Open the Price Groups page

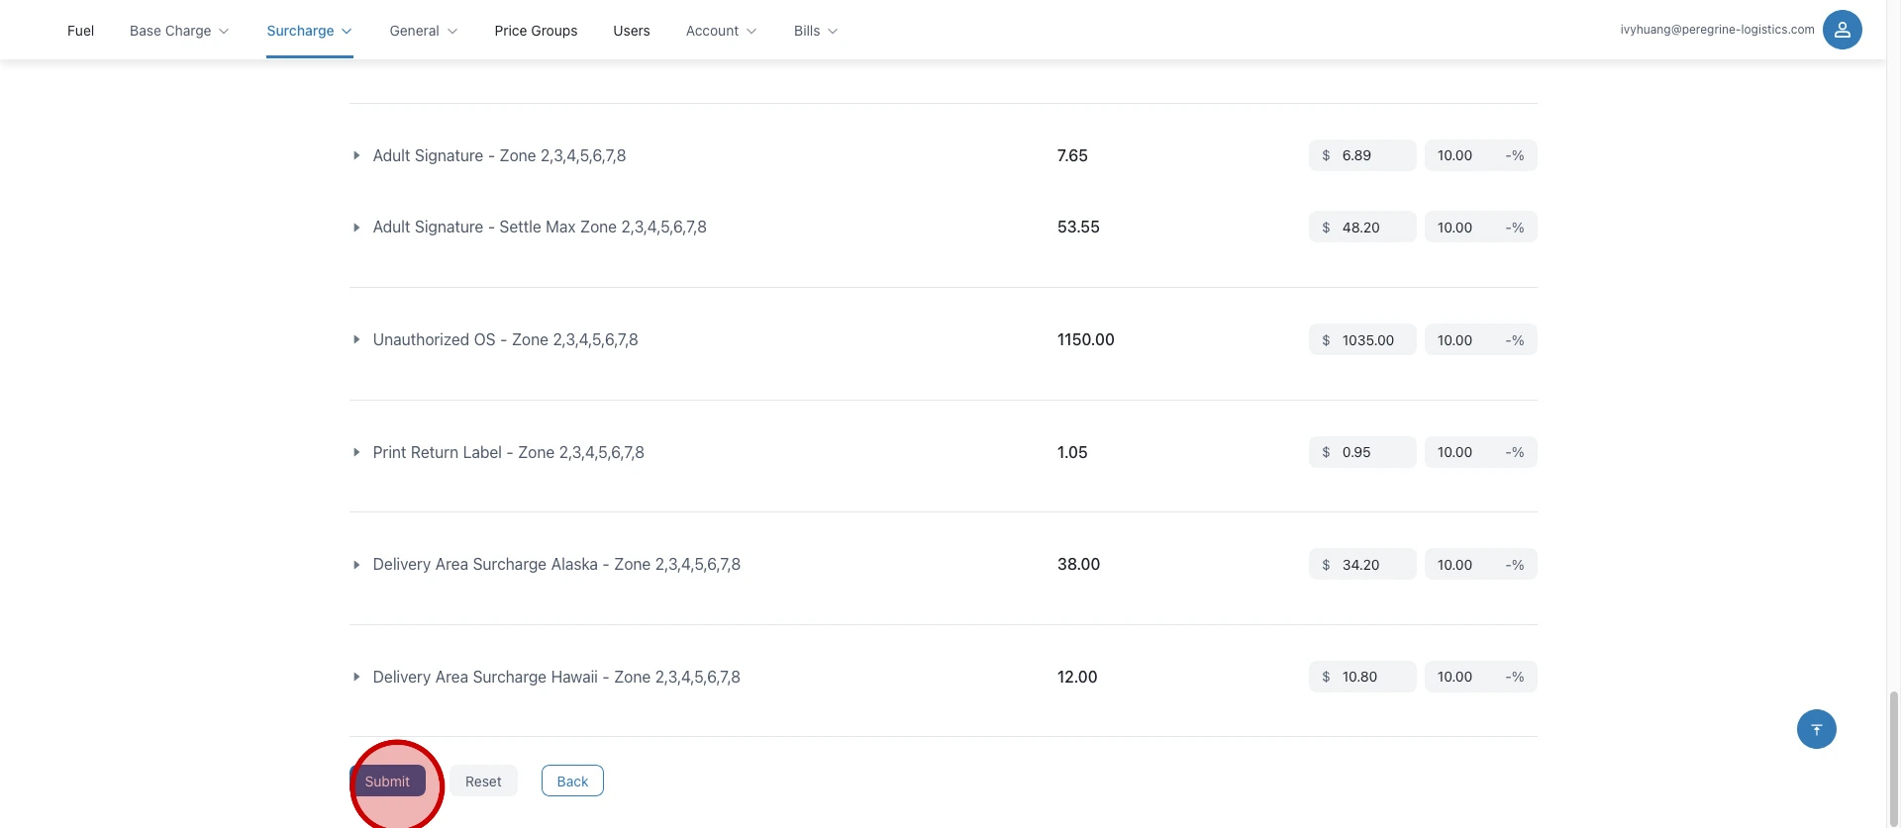[x=536, y=31]
